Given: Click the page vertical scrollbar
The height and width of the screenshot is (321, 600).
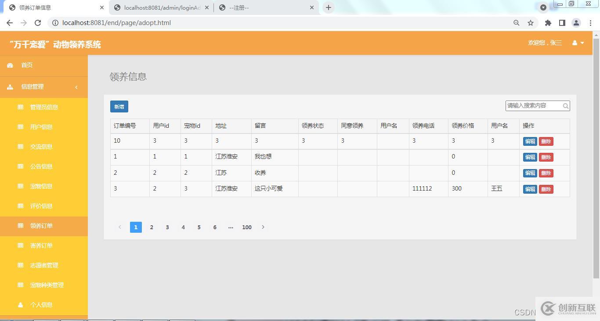Looking at the screenshot, I should 596,158.
